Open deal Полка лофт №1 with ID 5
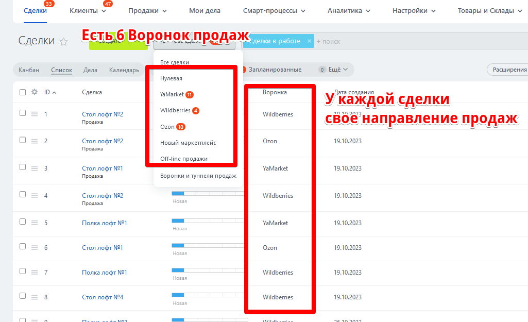 coord(105,223)
